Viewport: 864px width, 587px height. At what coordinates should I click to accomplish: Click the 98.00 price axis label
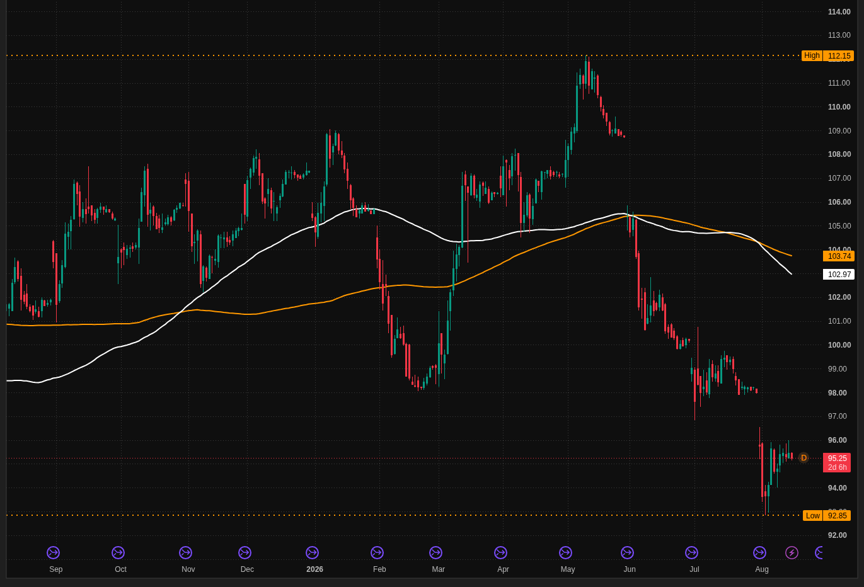tap(838, 393)
